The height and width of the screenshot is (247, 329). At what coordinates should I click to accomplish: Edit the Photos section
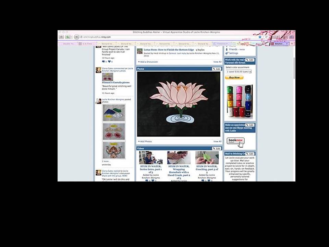coord(216,69)
